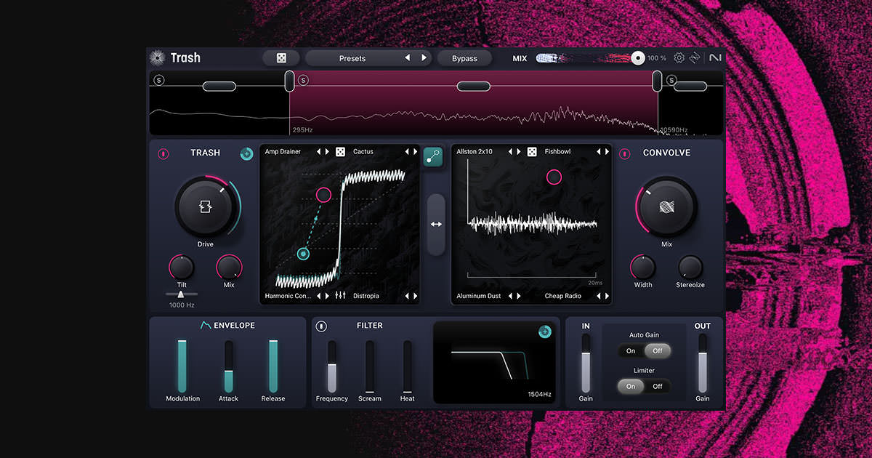Click the filter modulation teal circle icon
Image resolution: width=872 pixels, height=458 pixels.
point(545,332)
